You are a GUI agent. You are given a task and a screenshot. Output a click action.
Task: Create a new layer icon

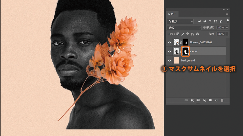(x=216, y=100)
